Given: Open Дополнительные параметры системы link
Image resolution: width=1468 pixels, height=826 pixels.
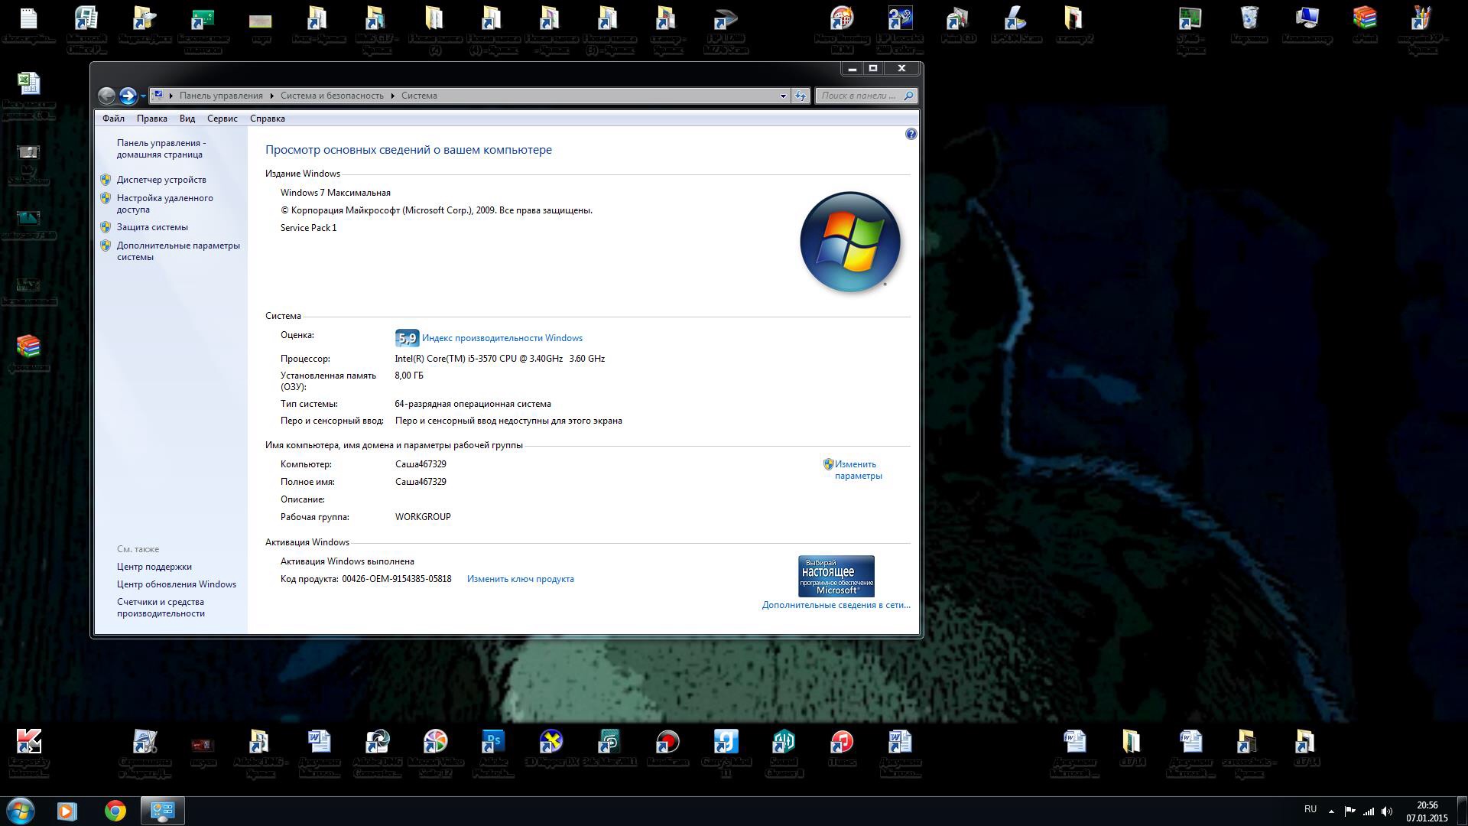Looking at the screenshot, I should tap(178, 251).
